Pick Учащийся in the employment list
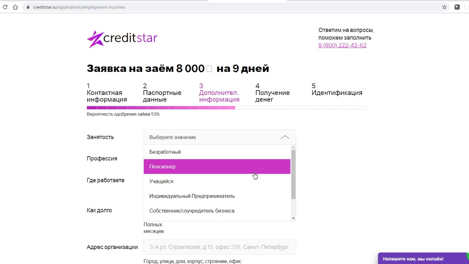 (217, 181)
